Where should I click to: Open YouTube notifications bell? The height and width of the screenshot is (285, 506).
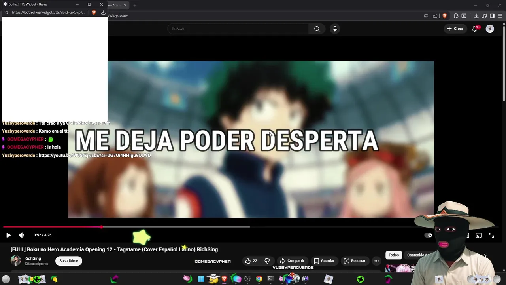click(475, 28)
